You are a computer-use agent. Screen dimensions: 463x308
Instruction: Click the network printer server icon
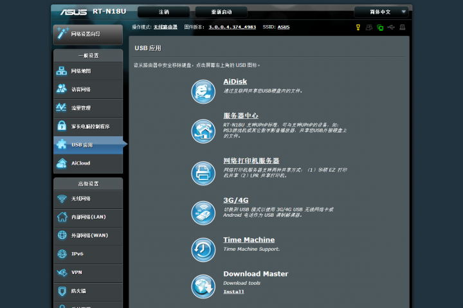click(x=203, y=174)
